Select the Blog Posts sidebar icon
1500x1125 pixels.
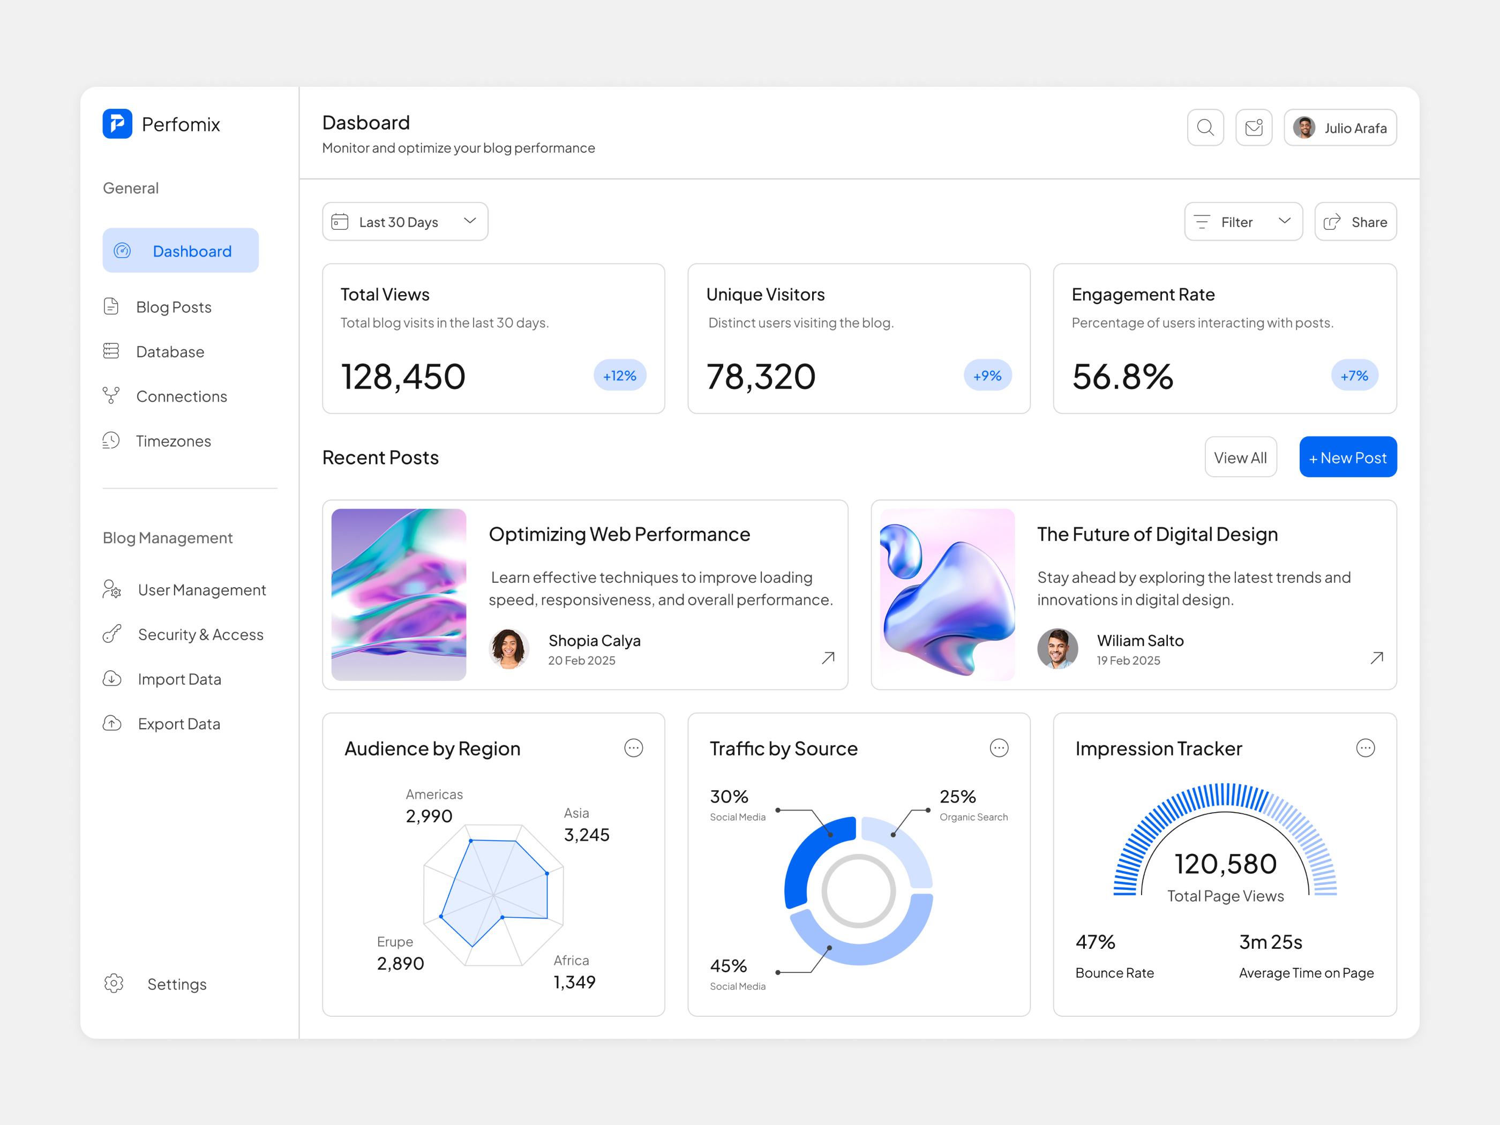pyautogui.click(x=112, y=306)
